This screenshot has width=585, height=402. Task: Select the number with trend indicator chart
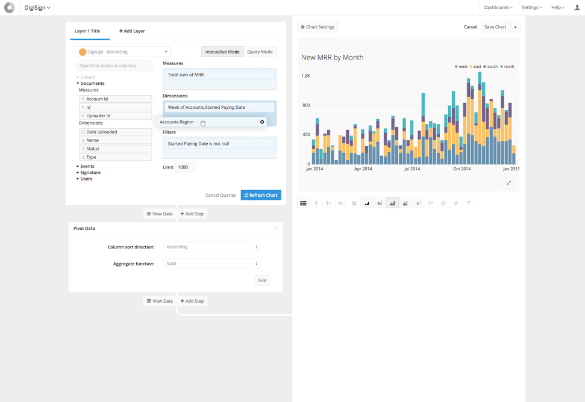(x=329, y=203)
